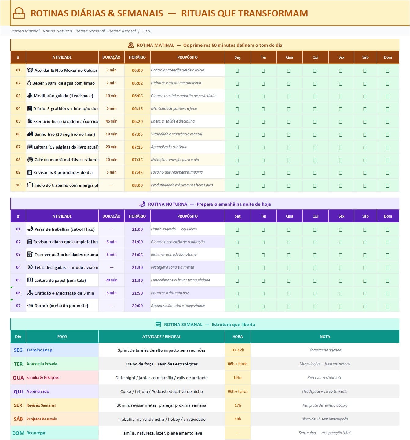Click the alarm clock icon next to Acordar
The height and width of the screenshot is (440, 410).
(x=30, y=70)
